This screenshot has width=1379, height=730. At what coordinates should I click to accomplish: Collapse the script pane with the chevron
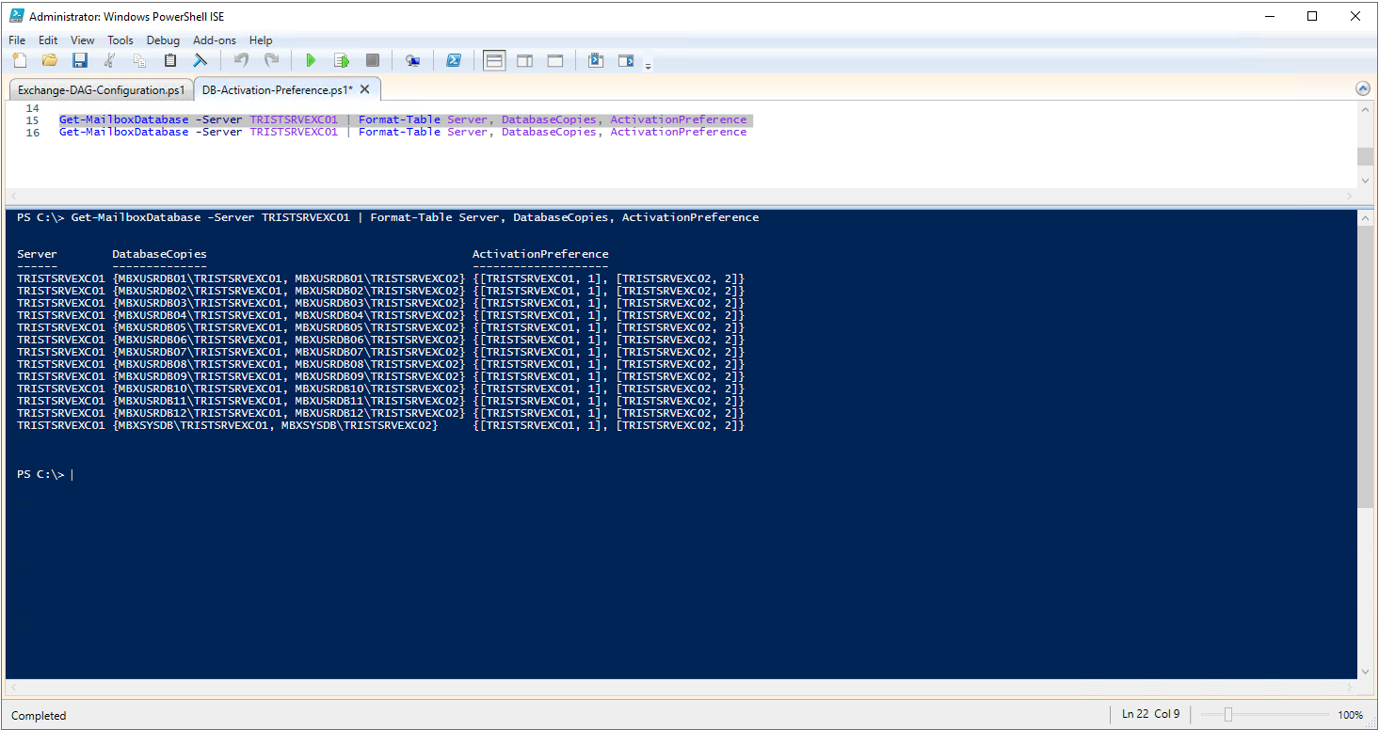1362,88
